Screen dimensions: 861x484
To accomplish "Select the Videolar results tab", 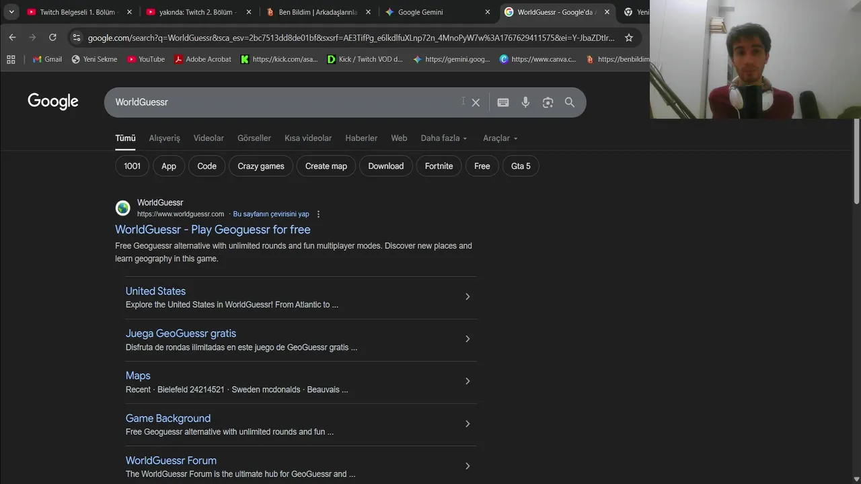I will pos(209,138).
